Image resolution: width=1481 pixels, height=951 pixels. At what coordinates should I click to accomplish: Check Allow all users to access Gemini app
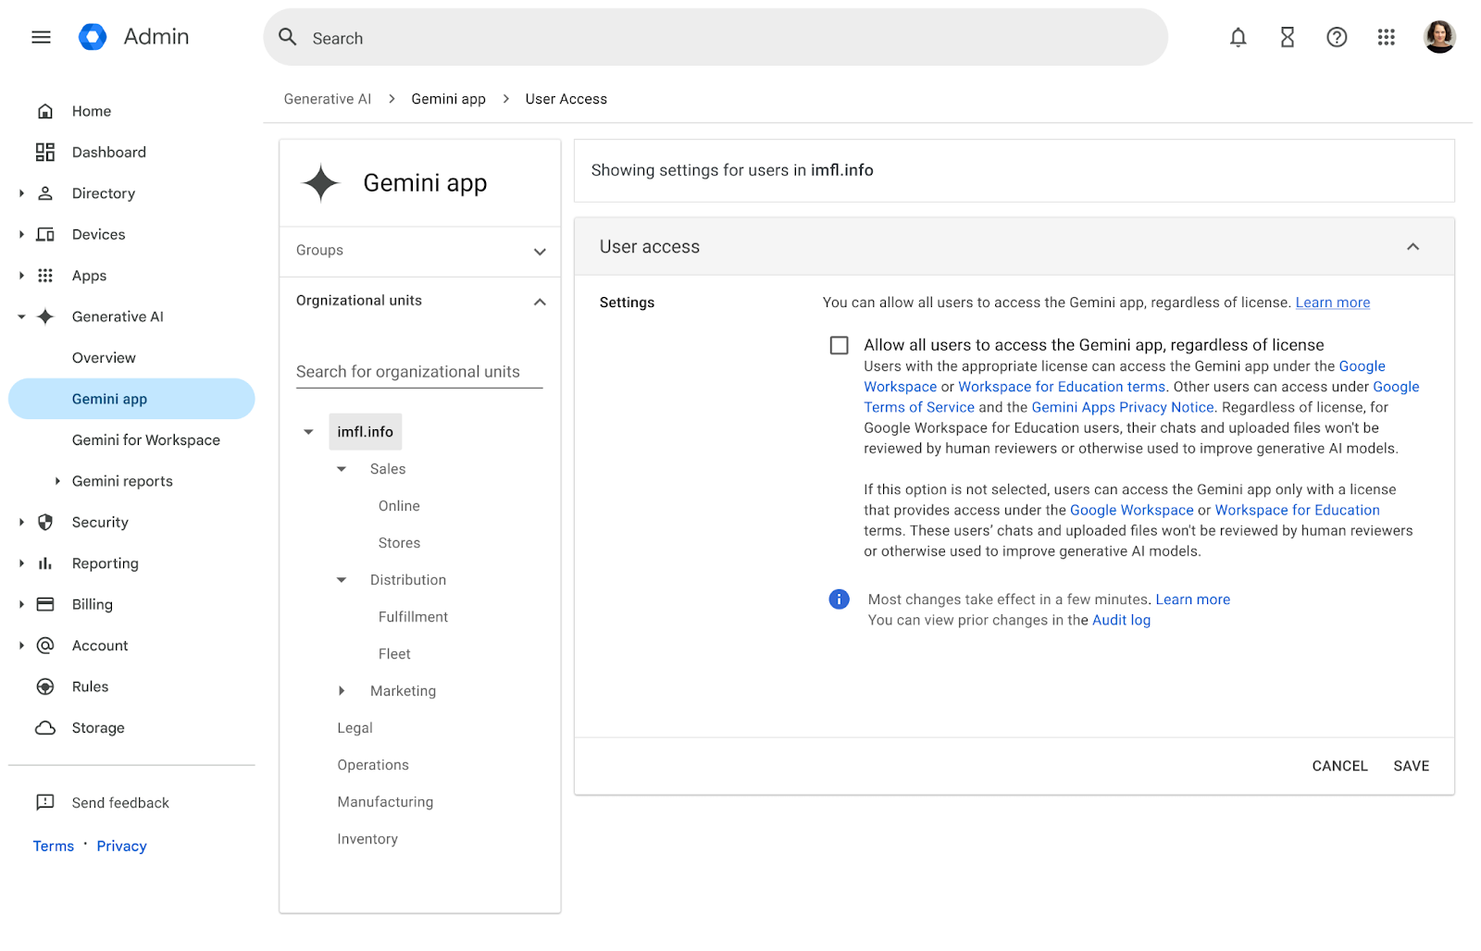click(839, 345)
